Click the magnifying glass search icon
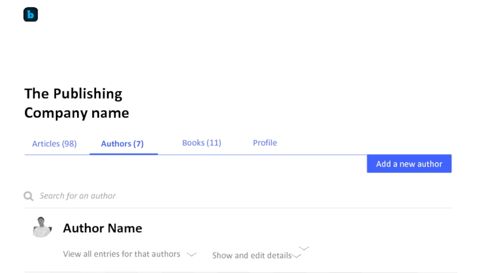486x273 pixels. click(x=28, y=196)
